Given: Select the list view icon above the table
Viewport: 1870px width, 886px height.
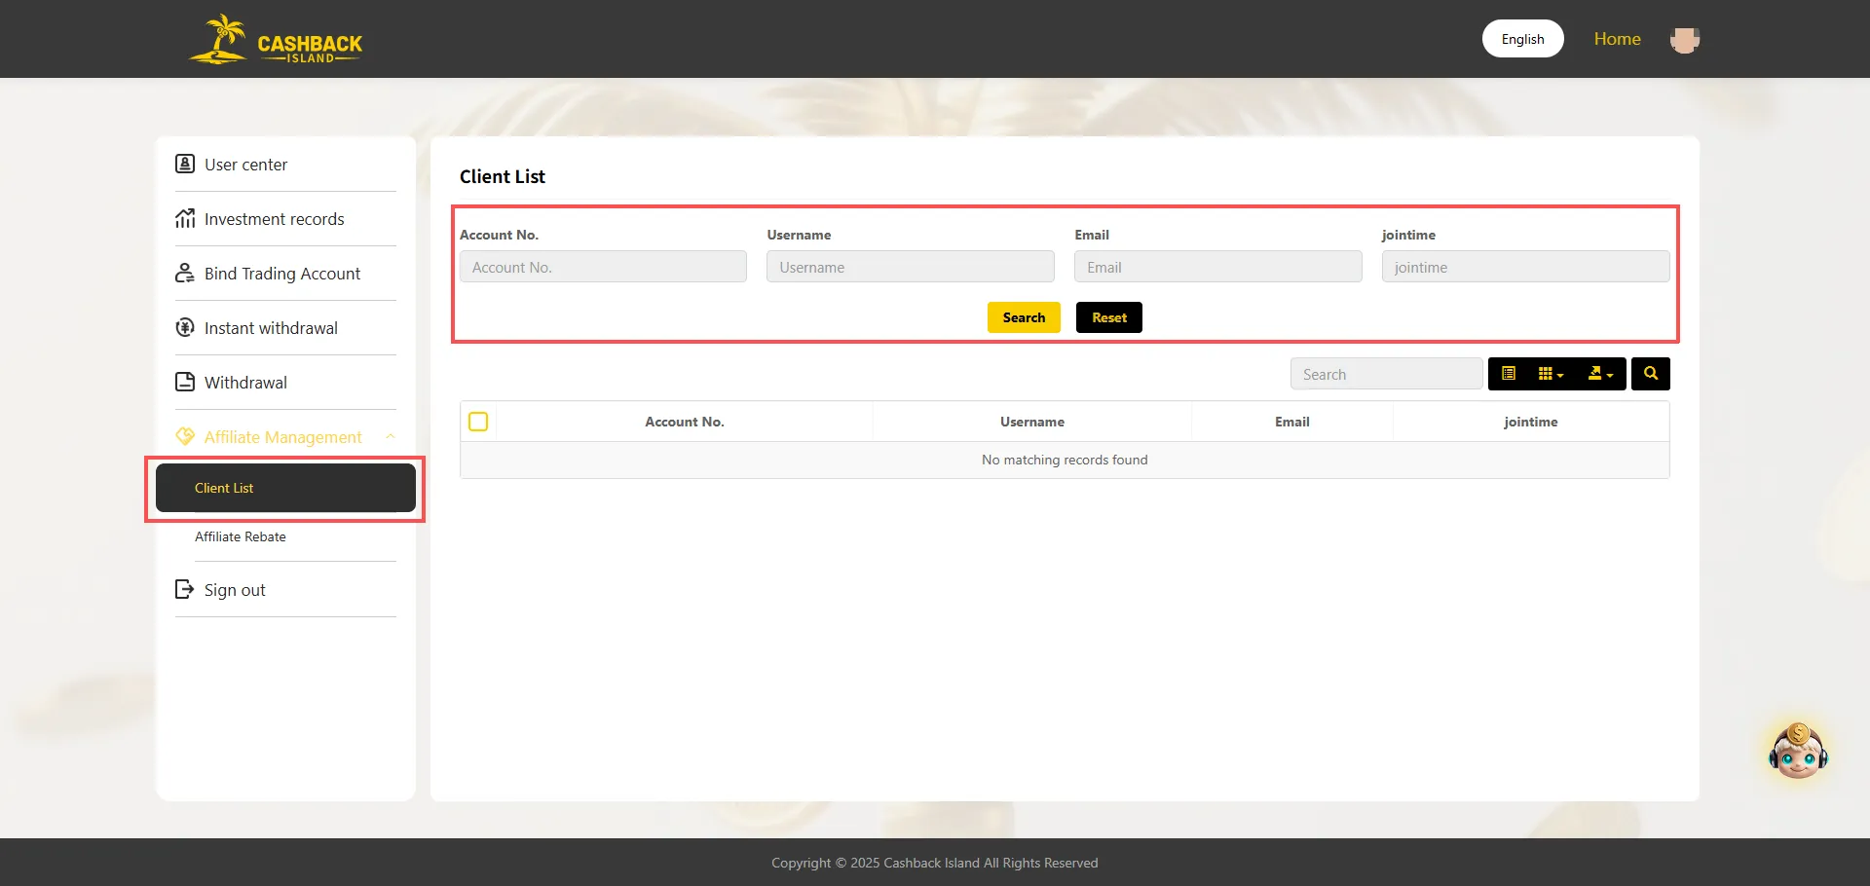Looking at the screenshot, I should 1509,373.
